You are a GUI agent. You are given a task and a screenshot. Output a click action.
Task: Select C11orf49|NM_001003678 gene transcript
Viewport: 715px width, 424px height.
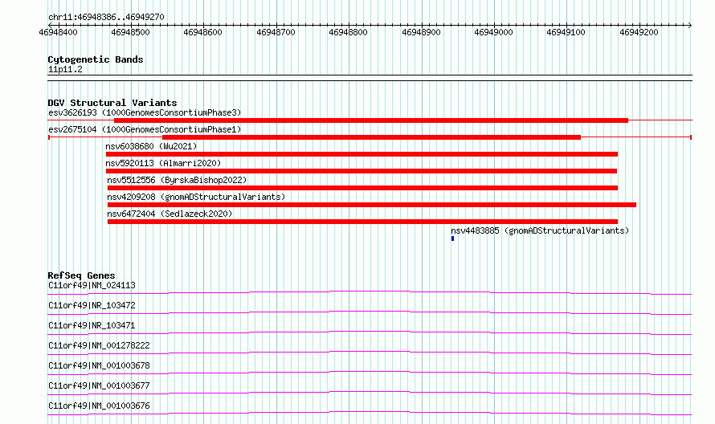[x=99, y=365]
